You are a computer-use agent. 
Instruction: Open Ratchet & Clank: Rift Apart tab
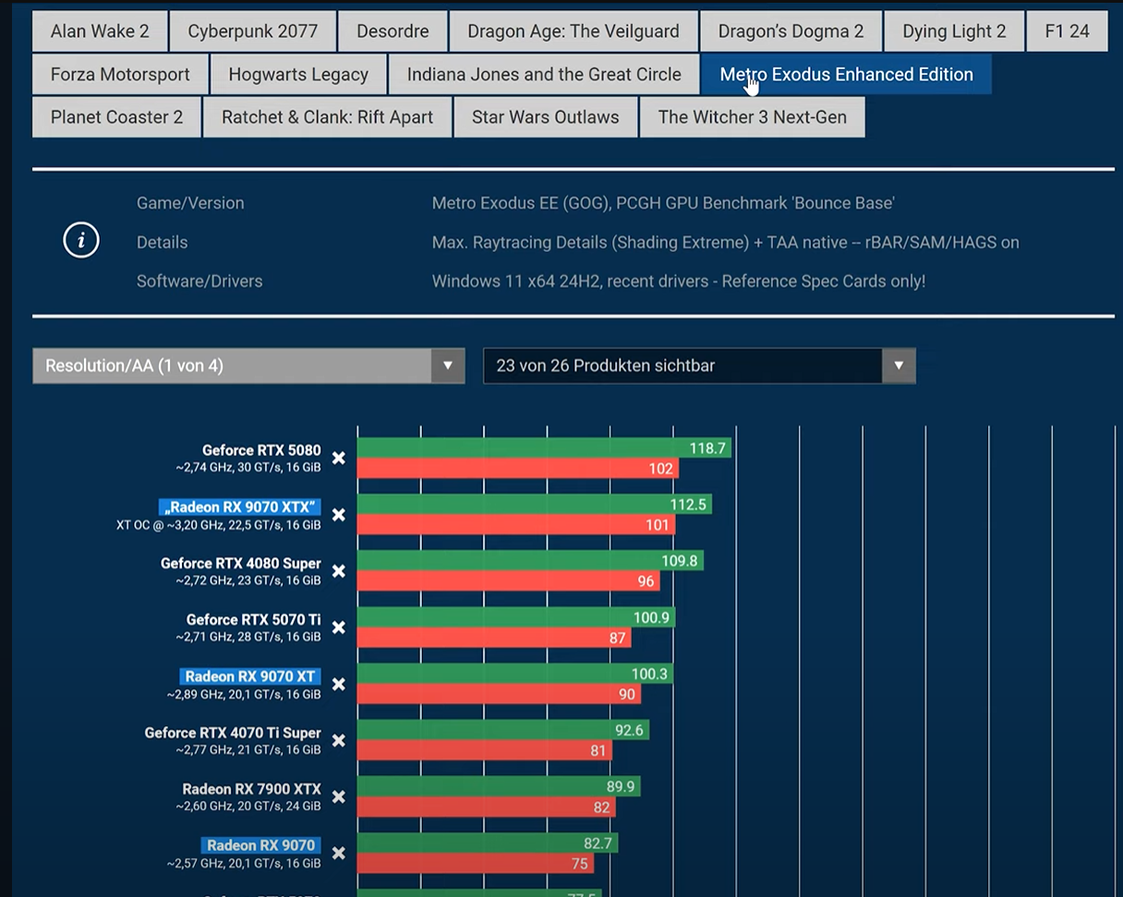327,117
